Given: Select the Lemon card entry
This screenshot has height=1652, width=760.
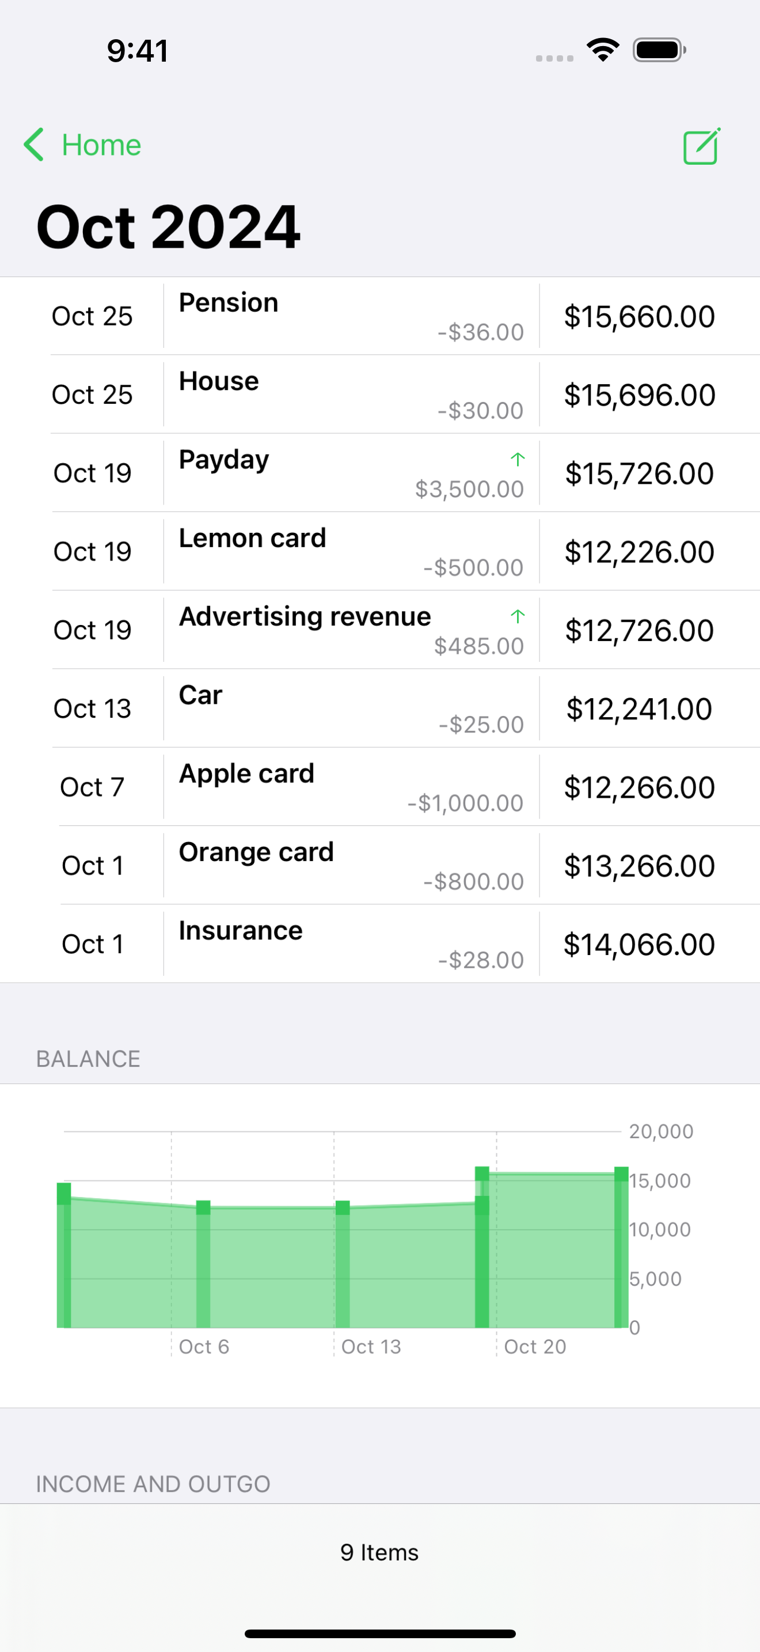Looking at the screenshot, I should click(x=351, y=551).
